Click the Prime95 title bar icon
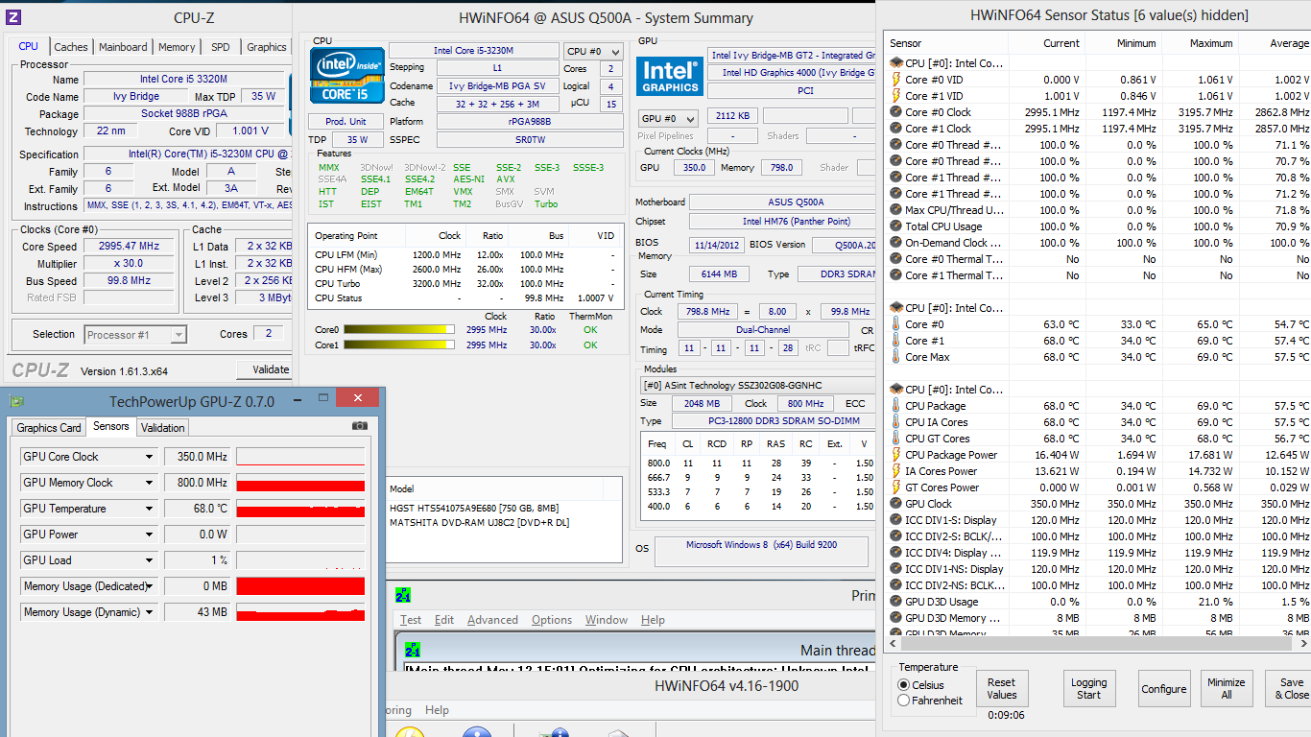1311x737 pixels. pyautogui.click(x=403, y=596)
